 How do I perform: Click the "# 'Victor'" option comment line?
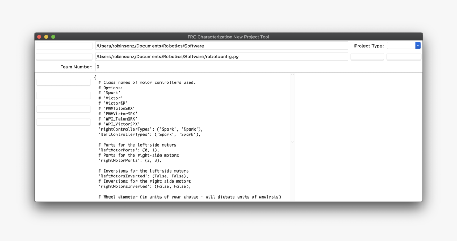pyautogui.click(x=111, y=98)
